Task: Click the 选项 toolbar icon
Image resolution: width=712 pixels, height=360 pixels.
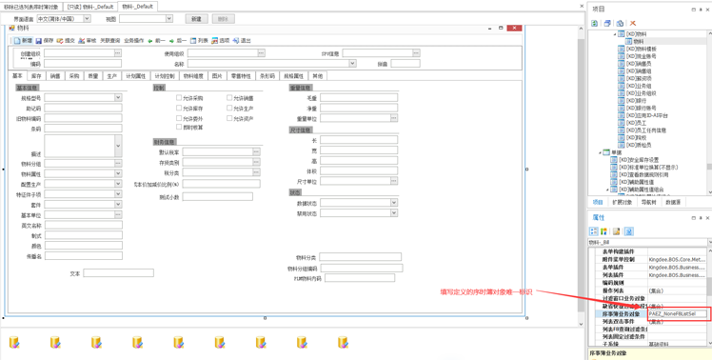Action: point(214,40)
